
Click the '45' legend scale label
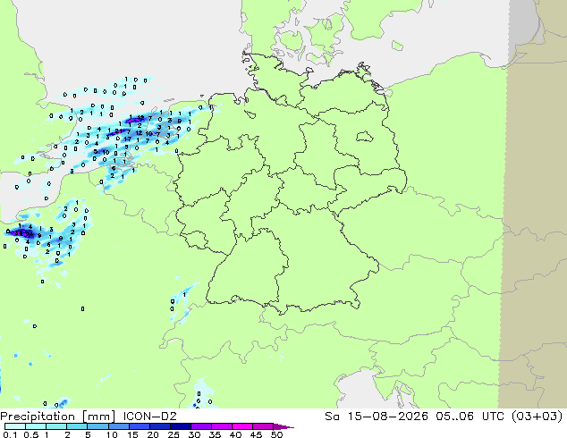[256, 434]
